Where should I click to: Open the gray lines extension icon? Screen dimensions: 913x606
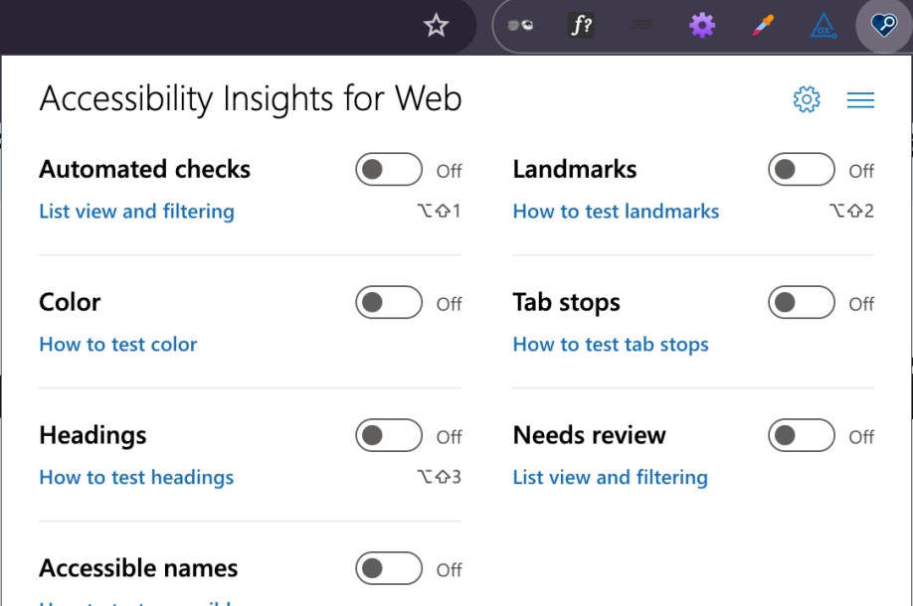coord(641,25)
